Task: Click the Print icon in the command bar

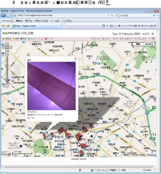Action: 119,26
